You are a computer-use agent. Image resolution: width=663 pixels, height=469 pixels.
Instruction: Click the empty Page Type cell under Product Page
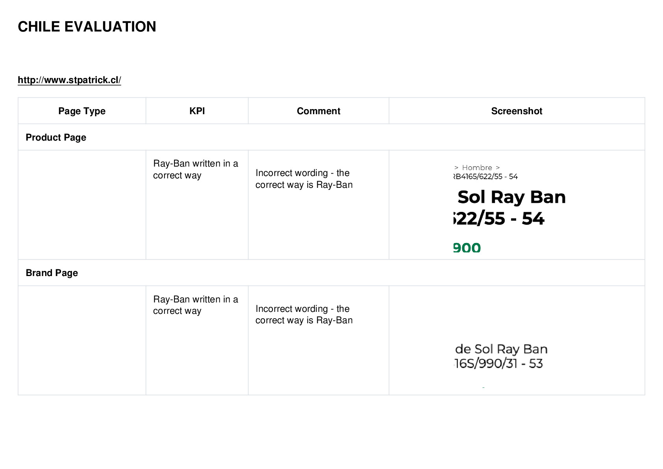click(82, 205)
